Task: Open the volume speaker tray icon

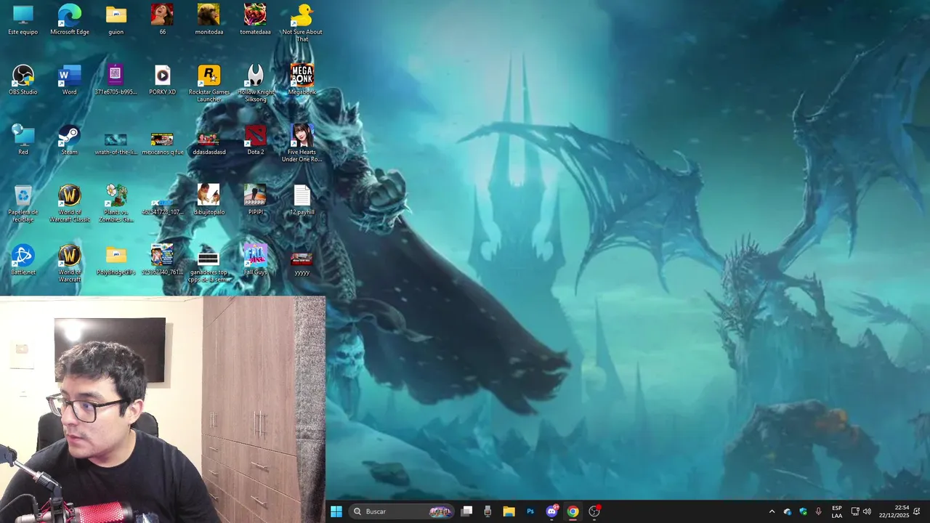Action: click(867, 511)
